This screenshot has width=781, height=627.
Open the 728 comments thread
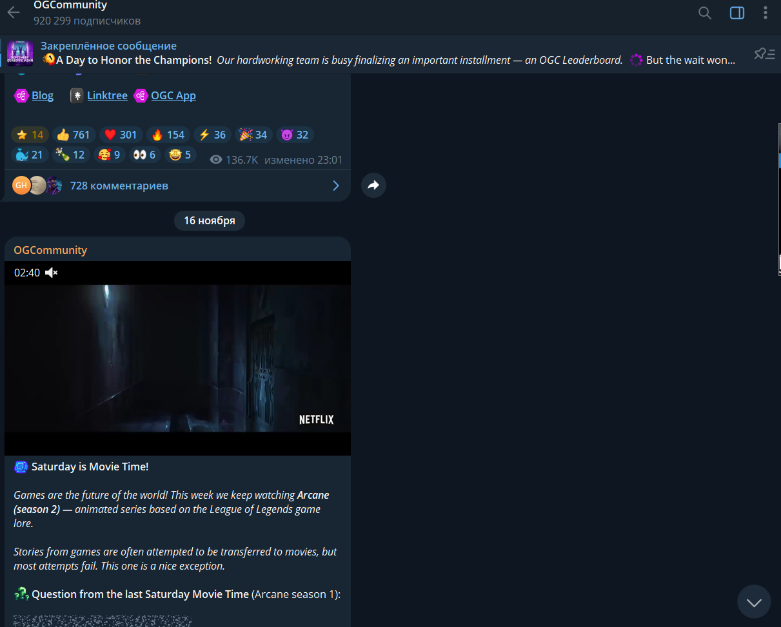coord(119,186)
